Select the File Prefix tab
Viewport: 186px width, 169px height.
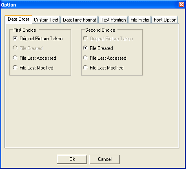pos(139,20)
